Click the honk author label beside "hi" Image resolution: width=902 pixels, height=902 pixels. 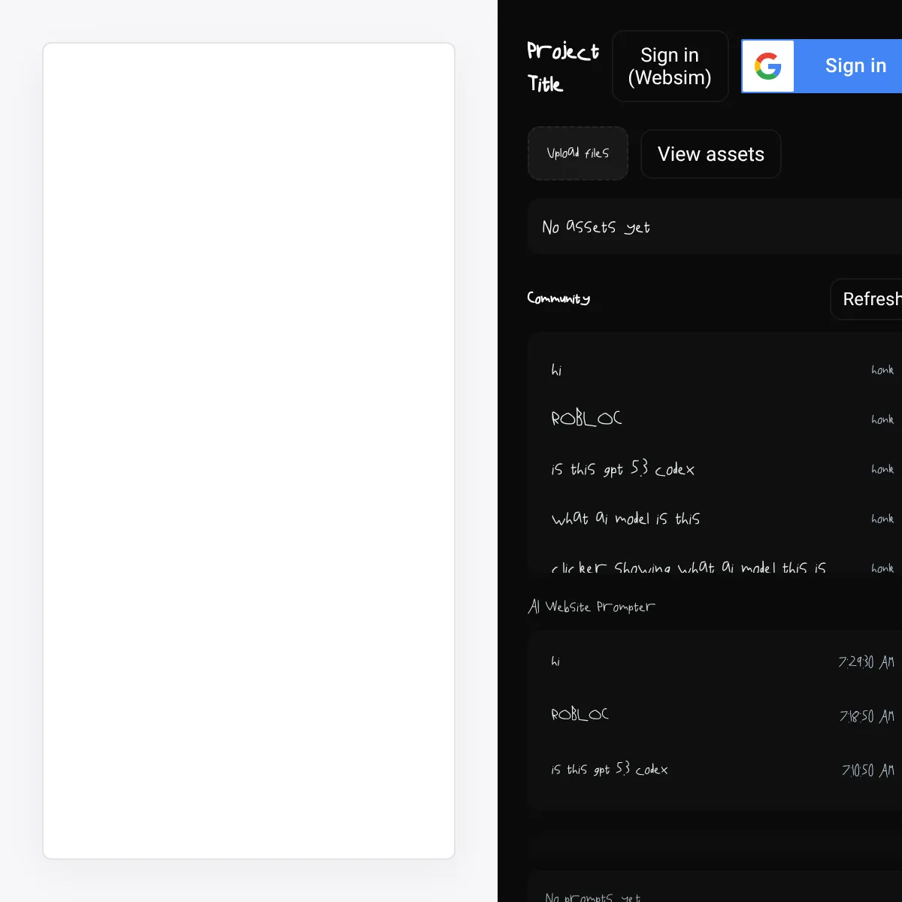(x=882, y=370)
